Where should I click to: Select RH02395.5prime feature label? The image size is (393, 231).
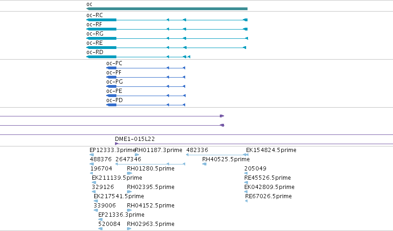click(x=151, y=187)
